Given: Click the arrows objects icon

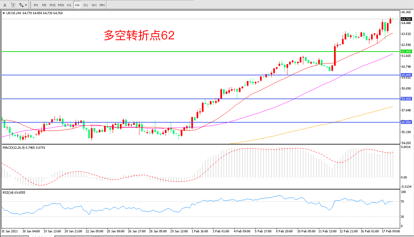Looking at the screenshot, I should tap(21, 5).
